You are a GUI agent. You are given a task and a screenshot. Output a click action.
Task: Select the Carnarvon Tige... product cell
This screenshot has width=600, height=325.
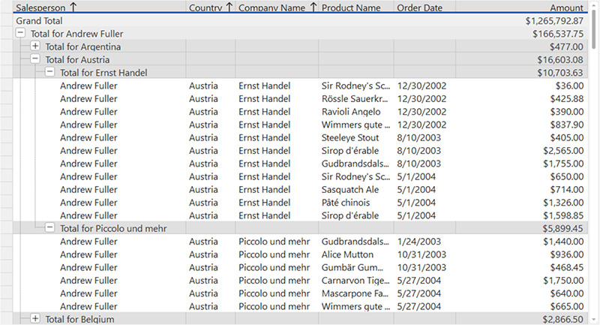pyautogui.click(x=356, y=281)
